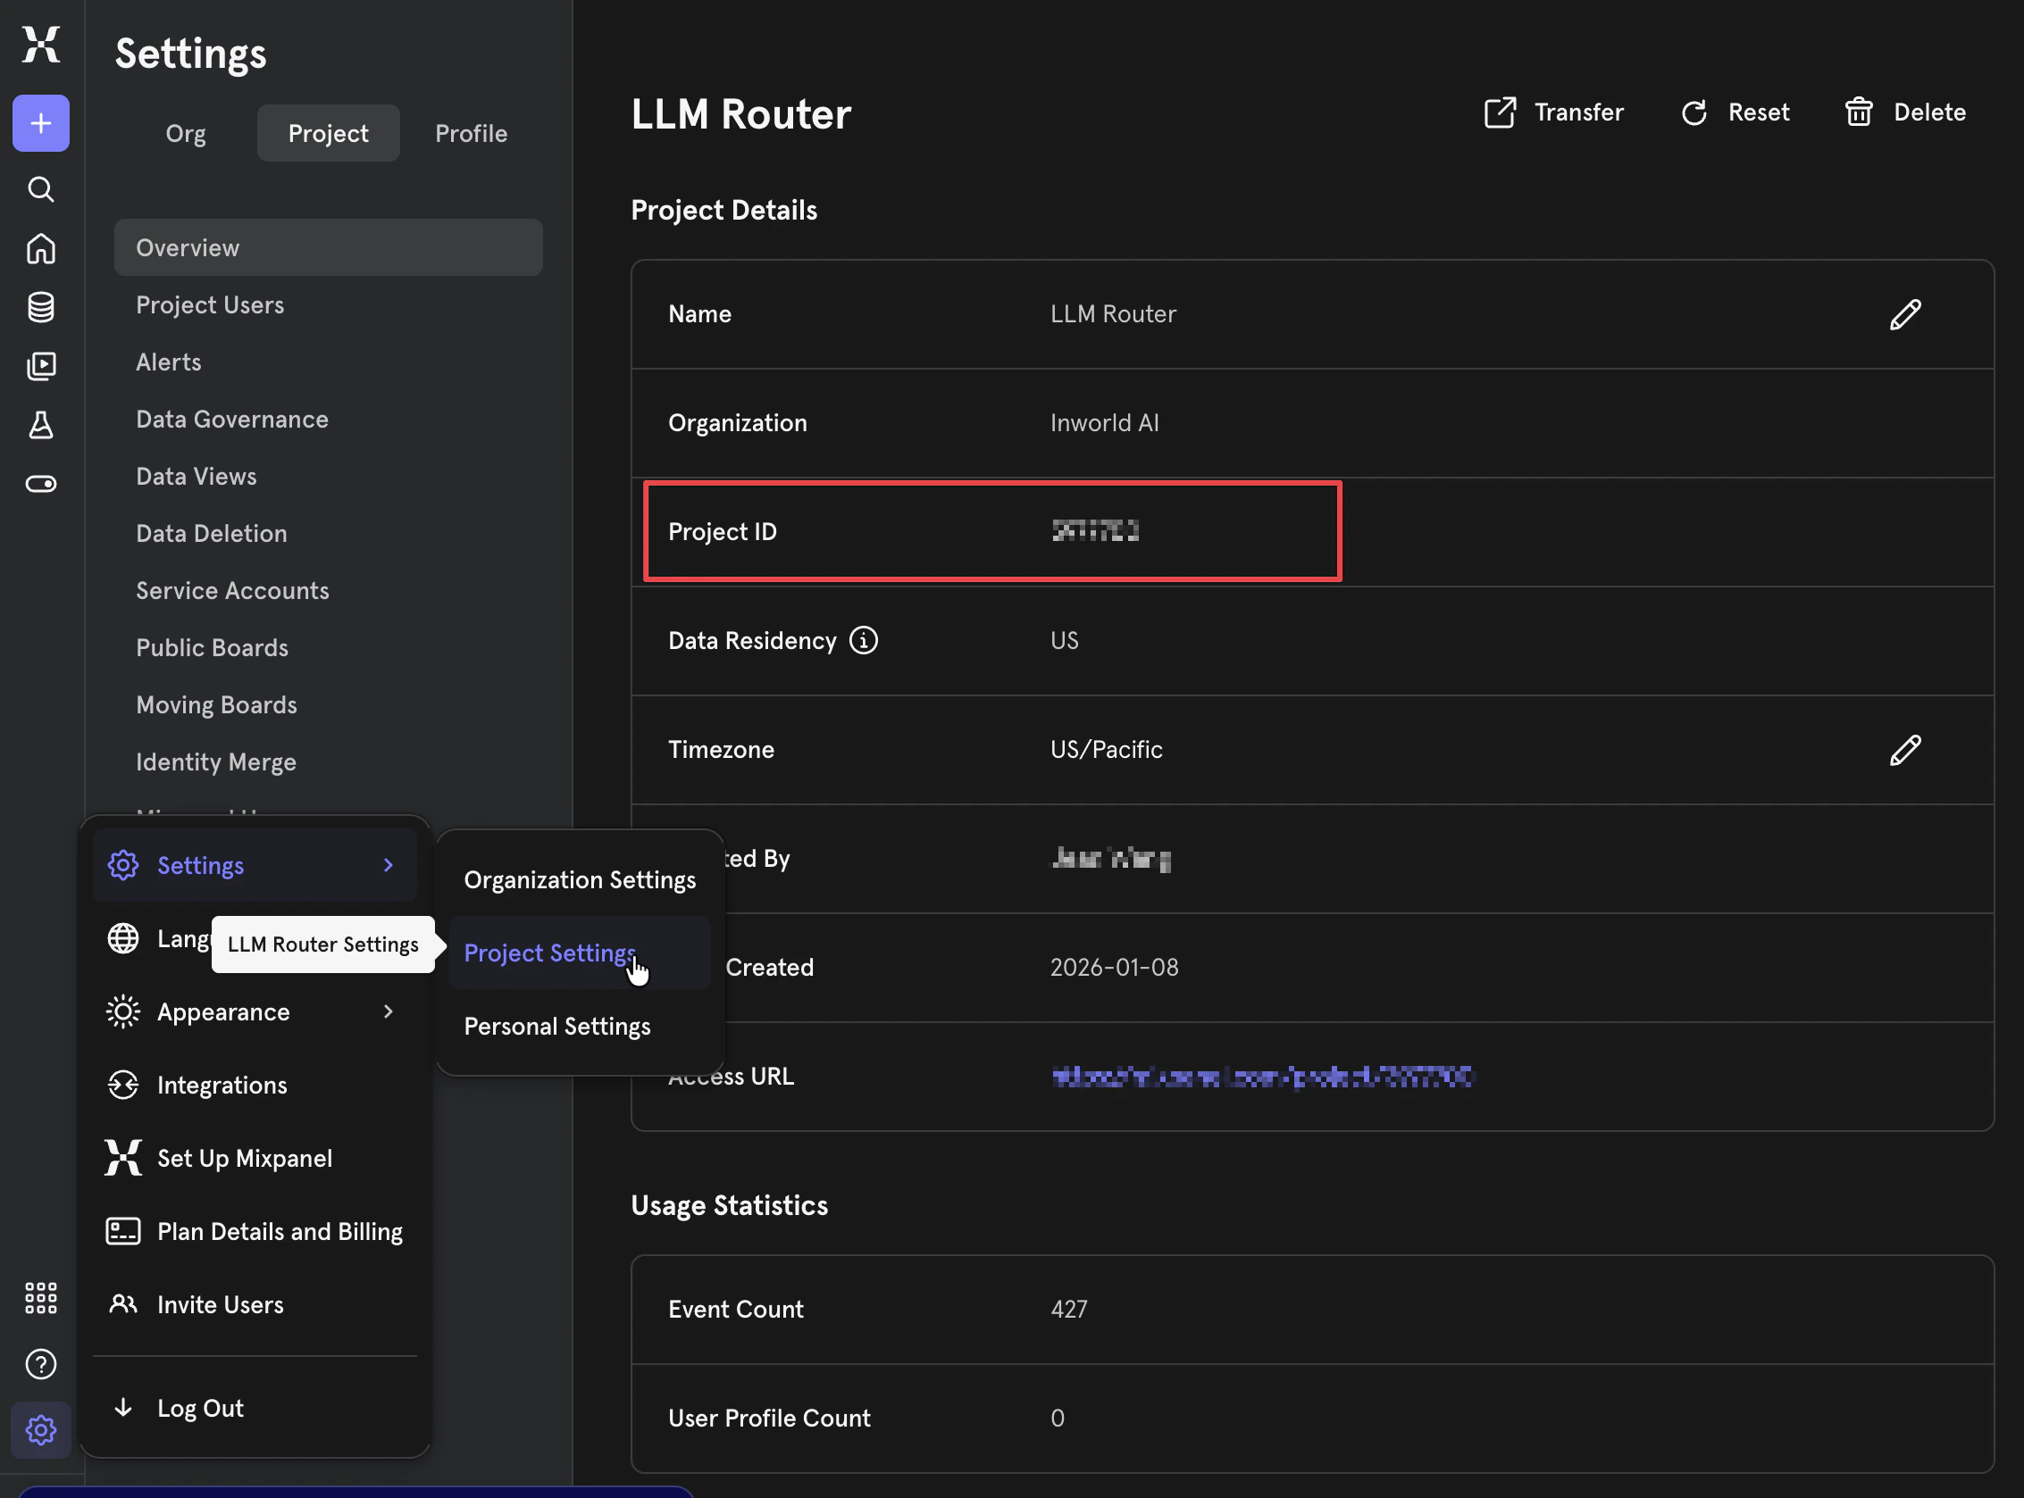
Task: Open the search magnifier icon in sidebar
Action: click(x=41, y=189)
